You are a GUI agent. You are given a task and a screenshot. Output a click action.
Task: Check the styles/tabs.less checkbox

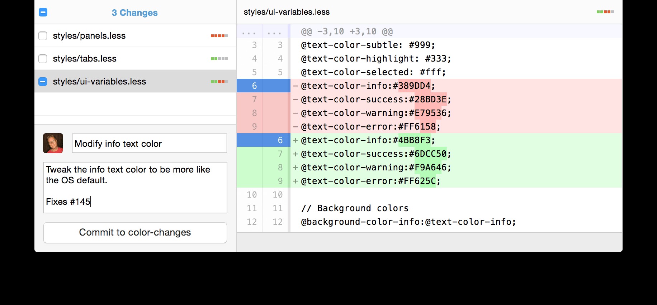click(43, 59)
